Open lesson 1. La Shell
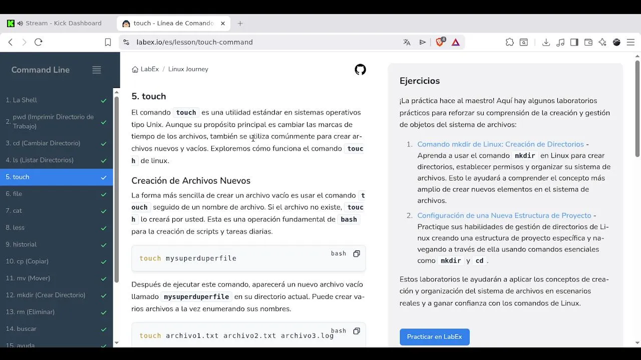The width and height of the screenshot is (641, 360). (56, 100)
